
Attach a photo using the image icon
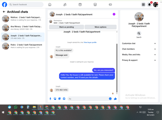[55, 99]
